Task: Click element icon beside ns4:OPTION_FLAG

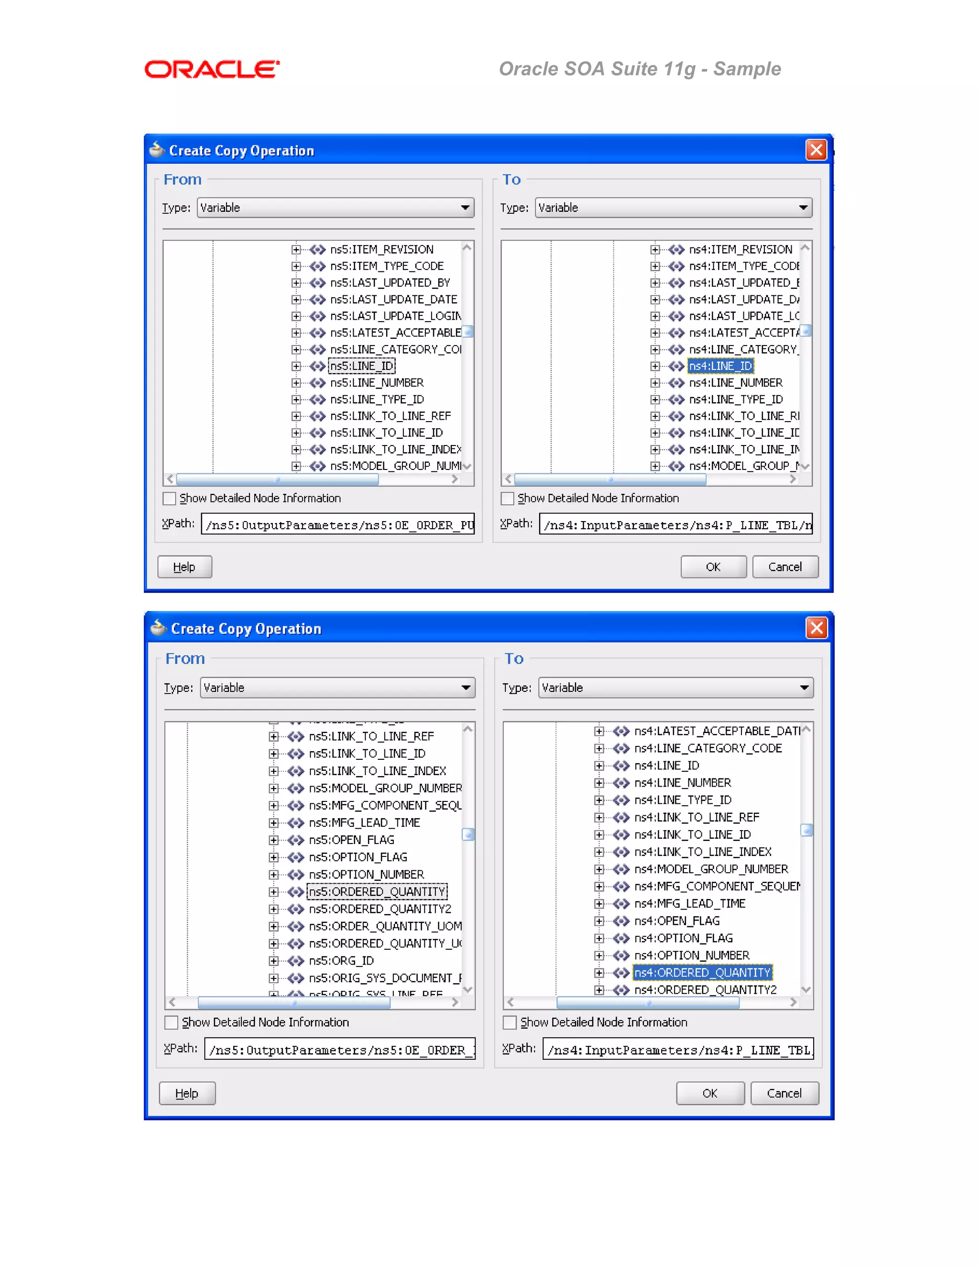Action: [621, 938]
